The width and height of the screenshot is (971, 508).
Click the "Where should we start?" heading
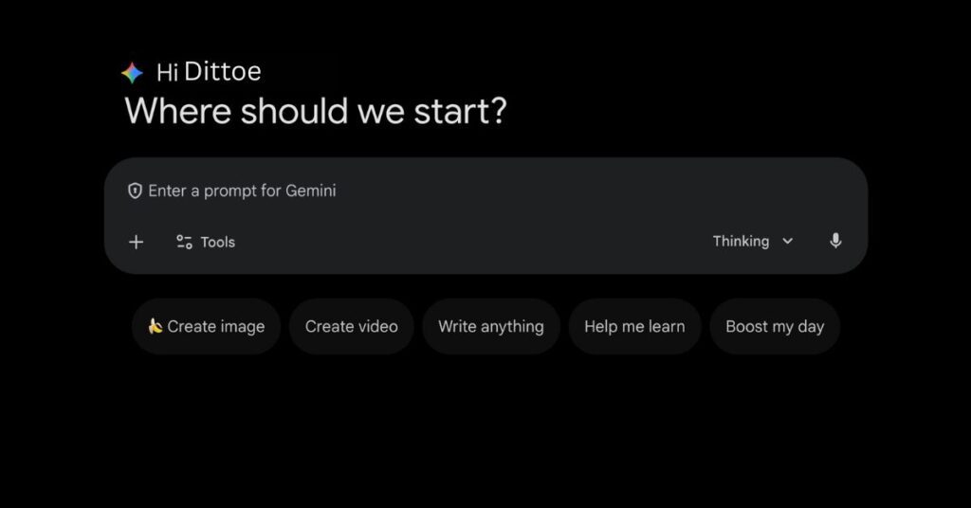316,111
